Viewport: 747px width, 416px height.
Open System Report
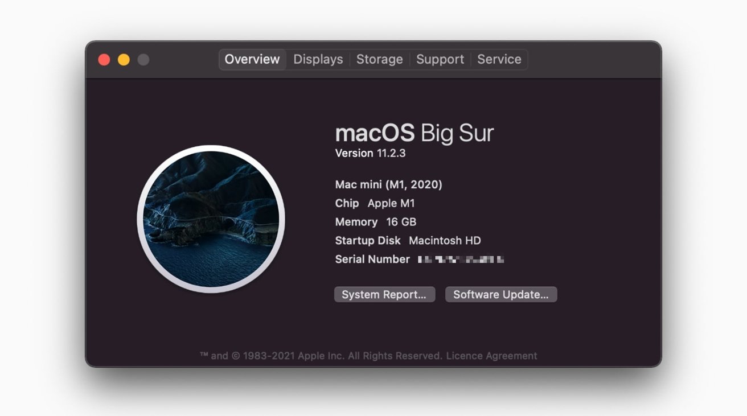pos(384,294)
